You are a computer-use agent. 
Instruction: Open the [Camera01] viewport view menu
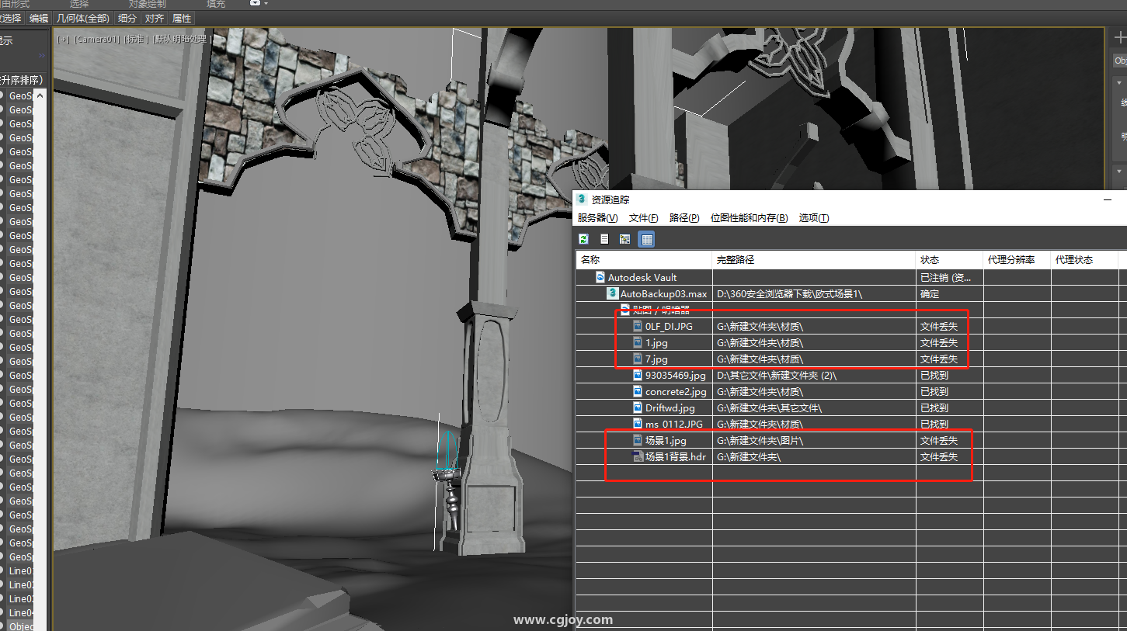tap(96, 39)
